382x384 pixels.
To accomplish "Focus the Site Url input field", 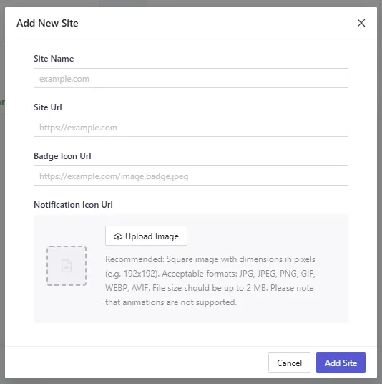I will (x=191, y=127).
